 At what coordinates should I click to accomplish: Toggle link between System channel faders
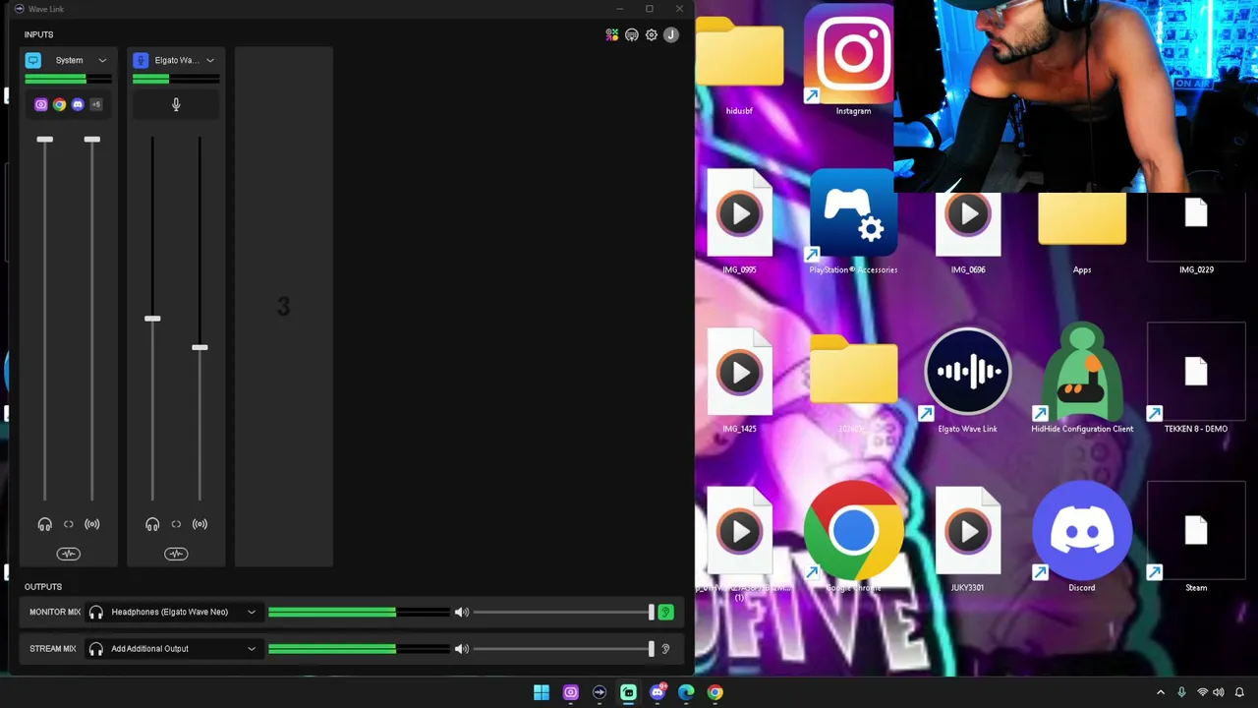click(69, 524)
